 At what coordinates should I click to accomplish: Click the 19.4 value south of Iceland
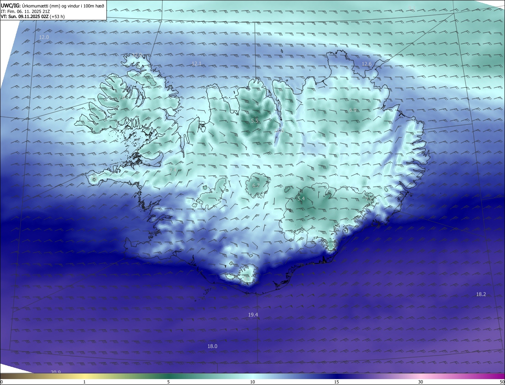point(253,315)
